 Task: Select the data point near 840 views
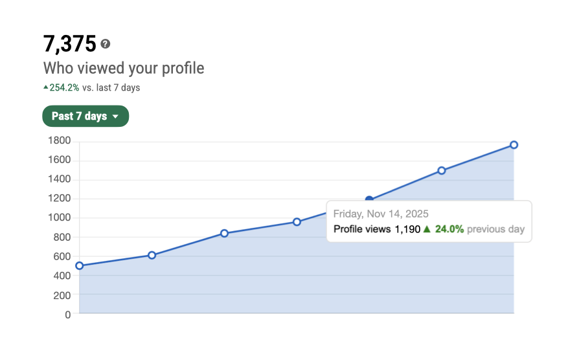coord(224,233)
